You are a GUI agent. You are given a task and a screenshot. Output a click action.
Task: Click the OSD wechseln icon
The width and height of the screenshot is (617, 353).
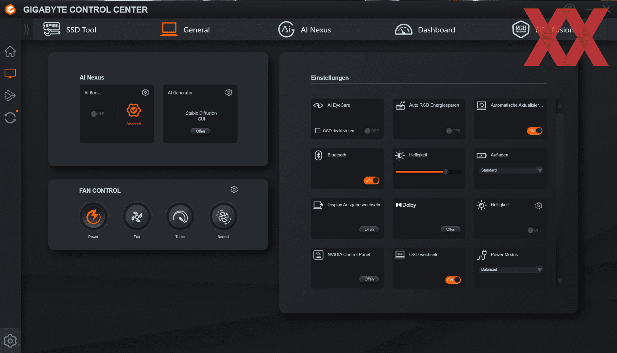pyautogui.click(x=400, y=254)
